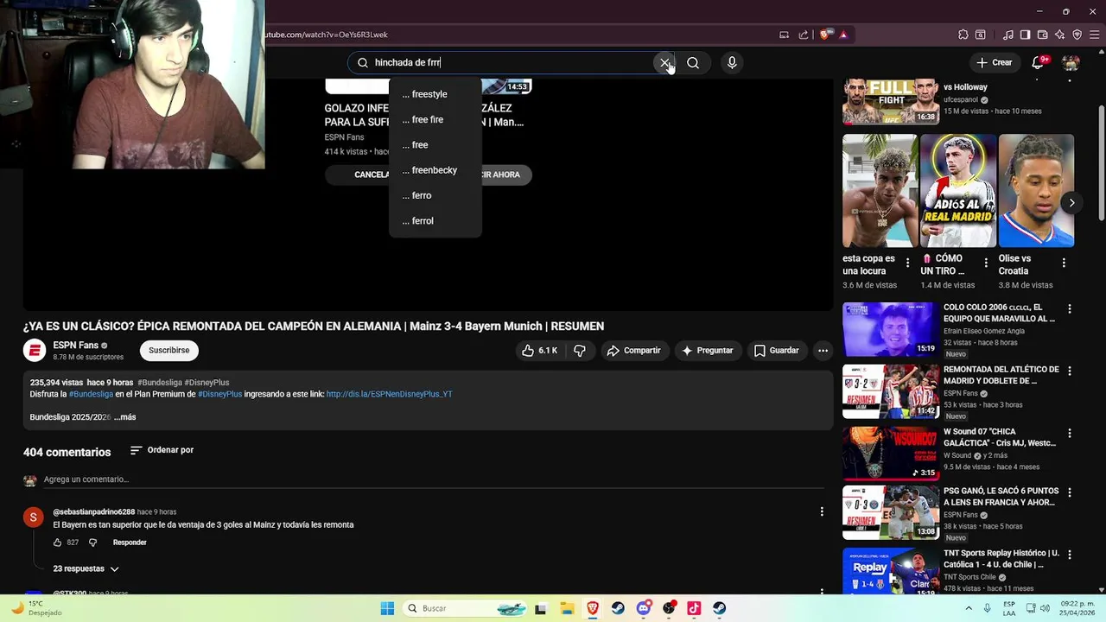Open the account avatar menu
This screenshot has width=1106, height=622.
coord(1071,62)
